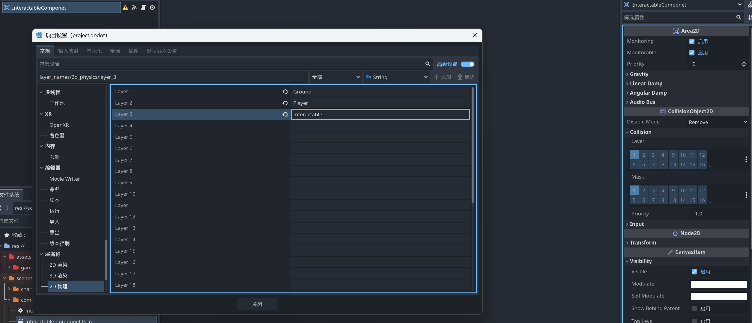The width and height of the screenshot is (752, 323).
Task: Click the warning icon beside InteractableComponet node
Action: point(125,8)
